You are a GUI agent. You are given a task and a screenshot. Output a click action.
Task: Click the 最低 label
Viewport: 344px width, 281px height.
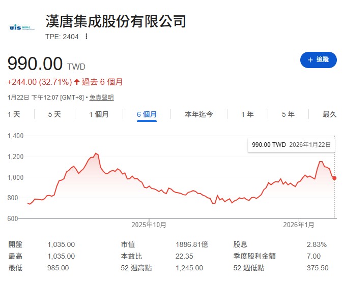[x=15, y=268]
